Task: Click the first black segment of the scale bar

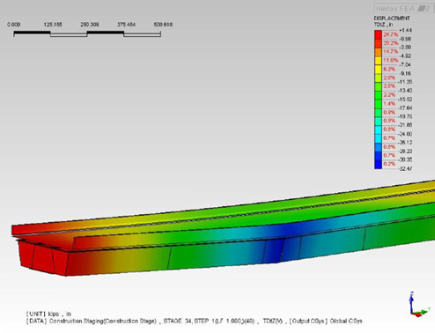Action: [x=32, y=33]
